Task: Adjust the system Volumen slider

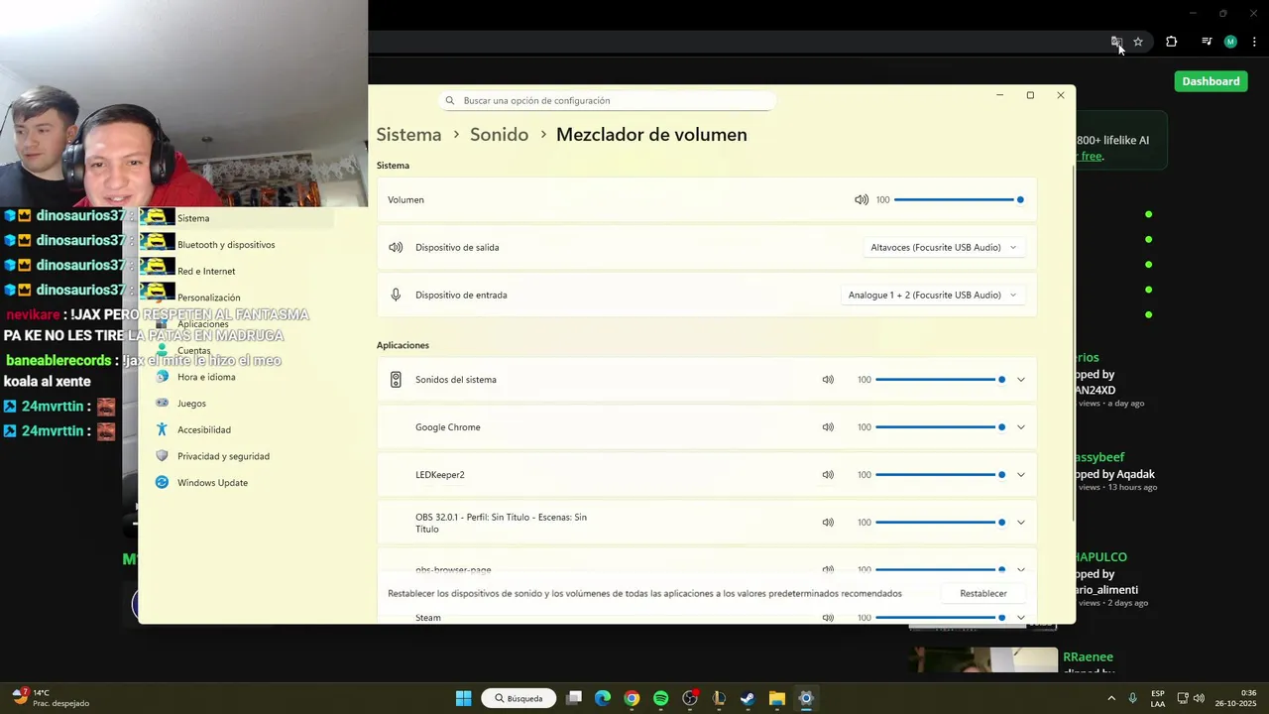Action: (x=958, y=199)
